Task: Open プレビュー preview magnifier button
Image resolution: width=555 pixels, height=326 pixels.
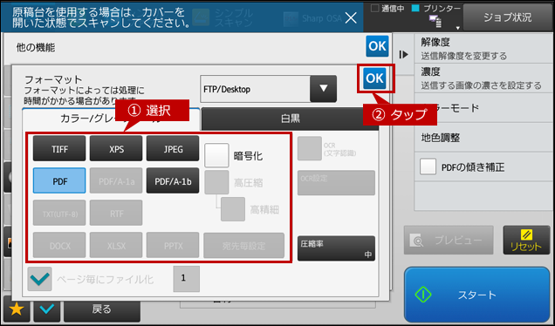Action: [x=449, y=240]
